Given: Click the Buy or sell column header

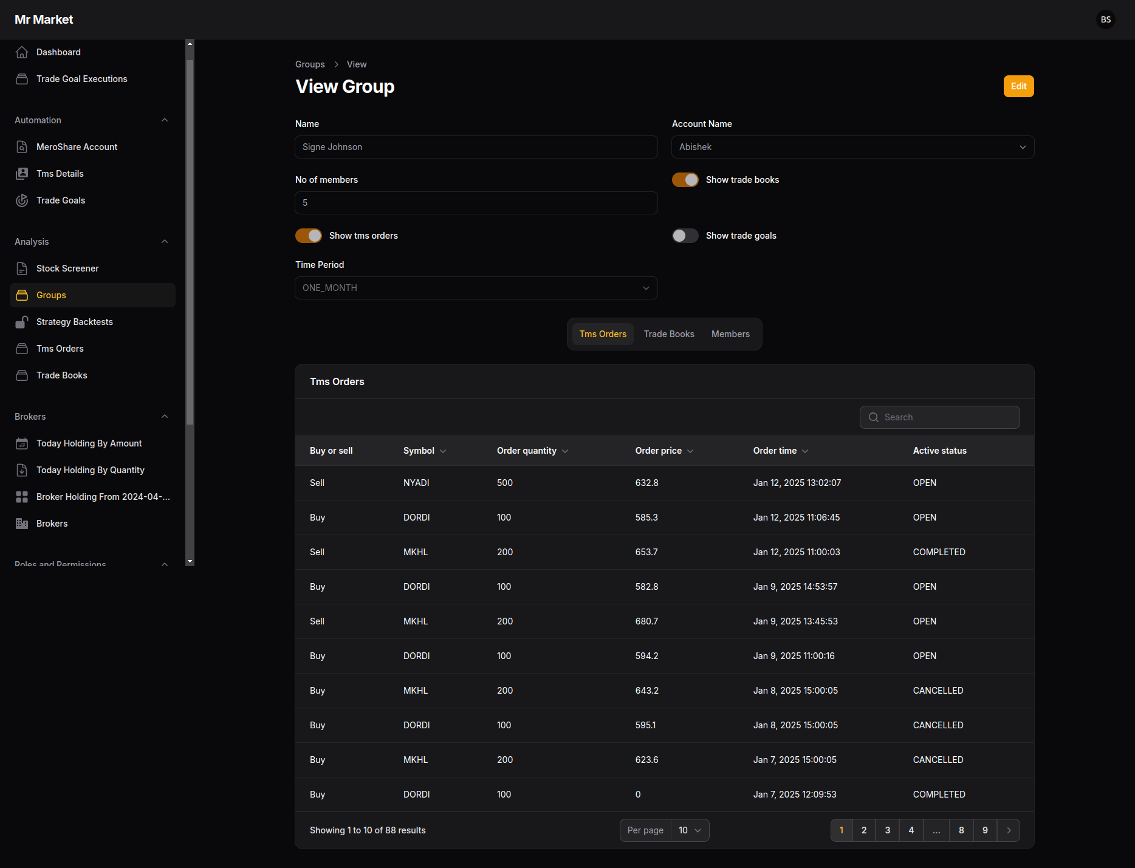Looking at the screenshot, I should coord(331,451).
